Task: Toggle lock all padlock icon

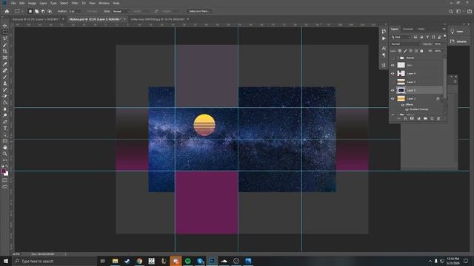Action: point(421,51)
